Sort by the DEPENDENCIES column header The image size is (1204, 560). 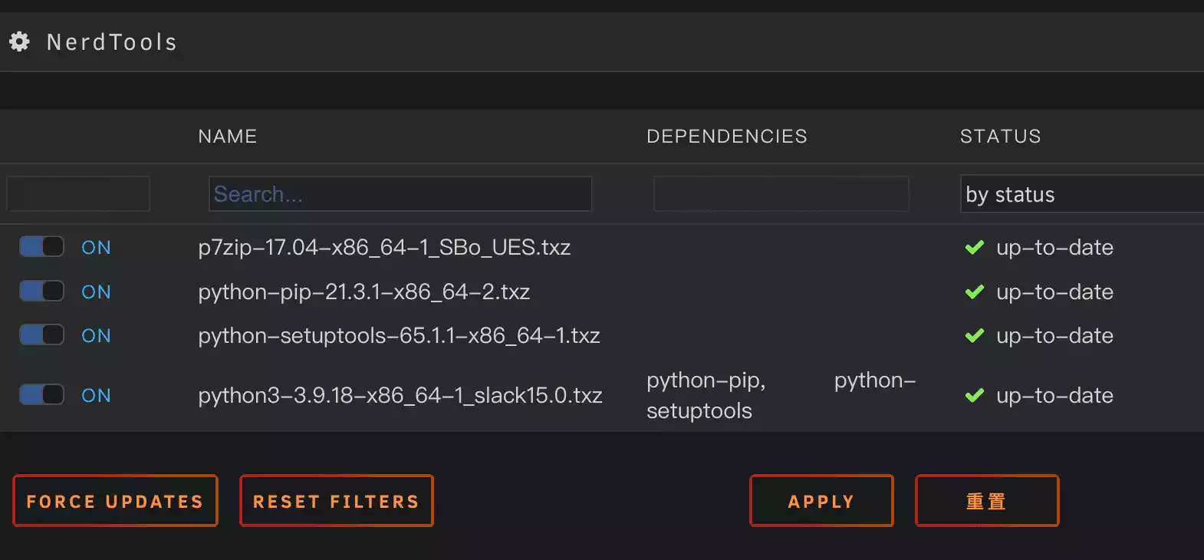tap(726, 137)
